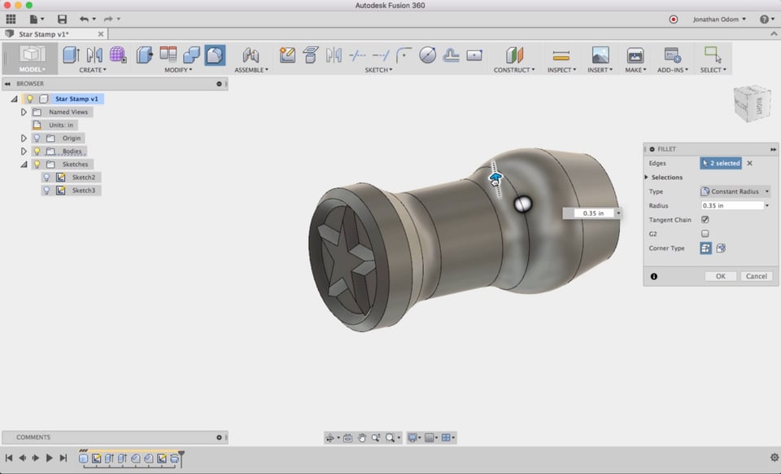Click the Scripts and Add-Ins icon
Viewport: 781px width, 474px height.
(673, 55)
